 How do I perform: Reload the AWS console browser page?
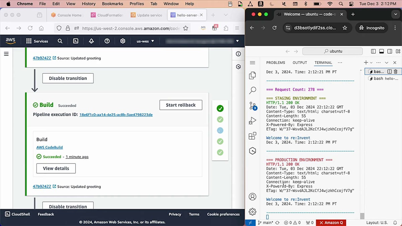30,28
